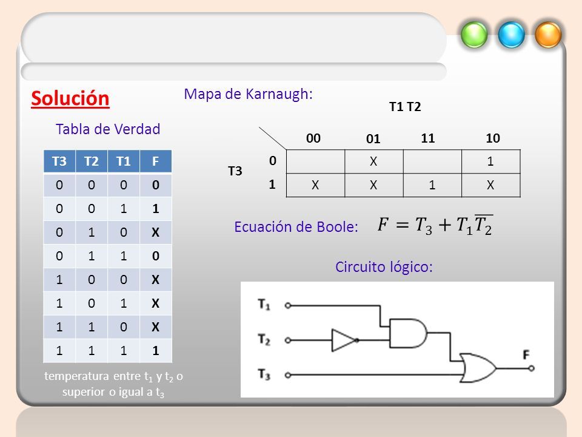Click F value X in row 100
Image resolution: width=582 pixels, height=437 pixels.
point(156,279)
